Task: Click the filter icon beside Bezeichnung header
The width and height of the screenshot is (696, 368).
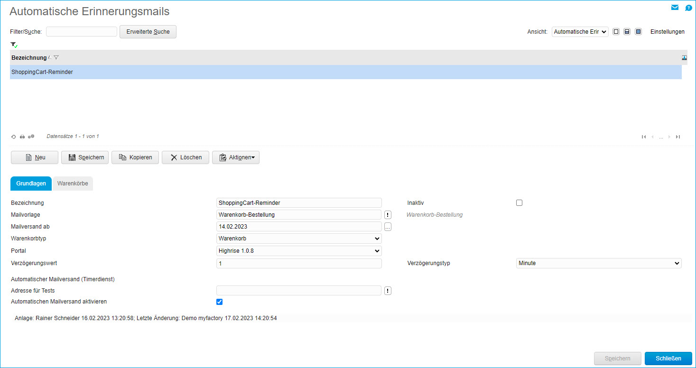Action: 56,57
